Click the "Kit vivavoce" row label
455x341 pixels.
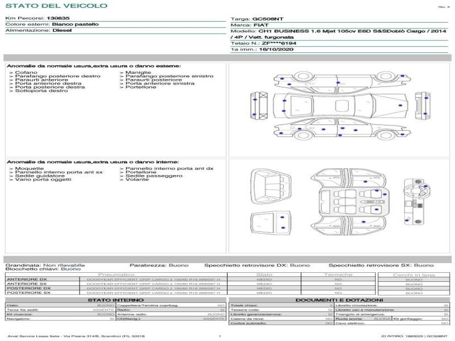pyautogui.click(x=19, y=314)
